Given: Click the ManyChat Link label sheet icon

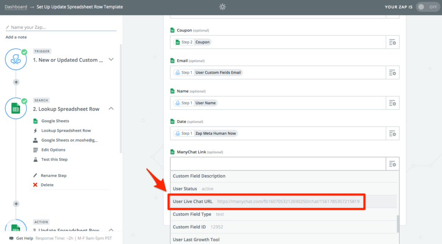Looking at the screenshot, I should tap(173, 152).
